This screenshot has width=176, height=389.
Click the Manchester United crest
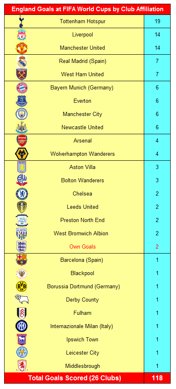21,48
